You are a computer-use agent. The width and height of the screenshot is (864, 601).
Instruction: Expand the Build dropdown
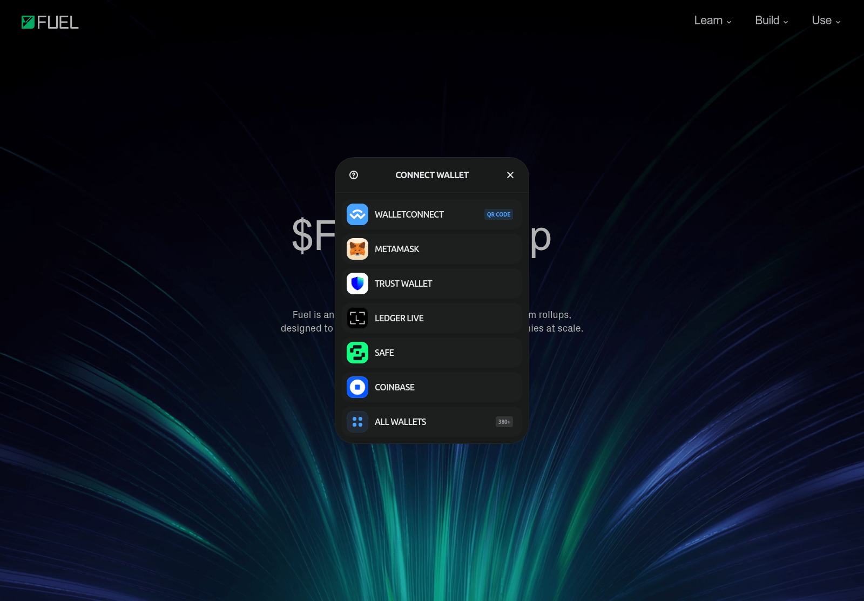[x=771, y=21]
